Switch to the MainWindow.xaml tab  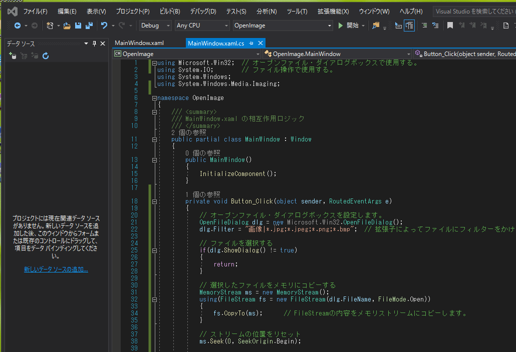pyautogui.click(x=139, y=43)
